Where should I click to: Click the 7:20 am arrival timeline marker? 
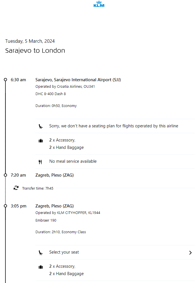pyautogui.click(x=5, y=175)
